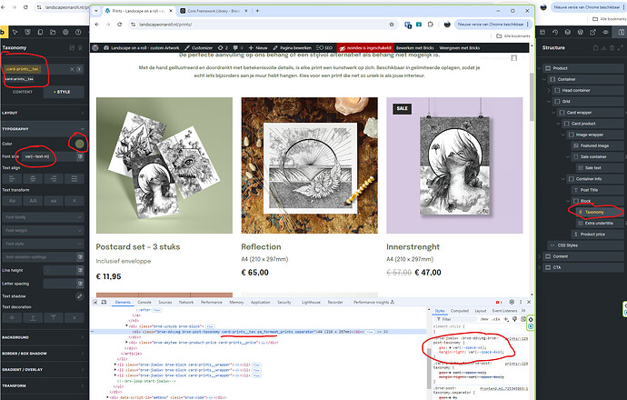The image size is (627, 400).
Task: Expand the LAYOUT section
Action: (44, 113)
